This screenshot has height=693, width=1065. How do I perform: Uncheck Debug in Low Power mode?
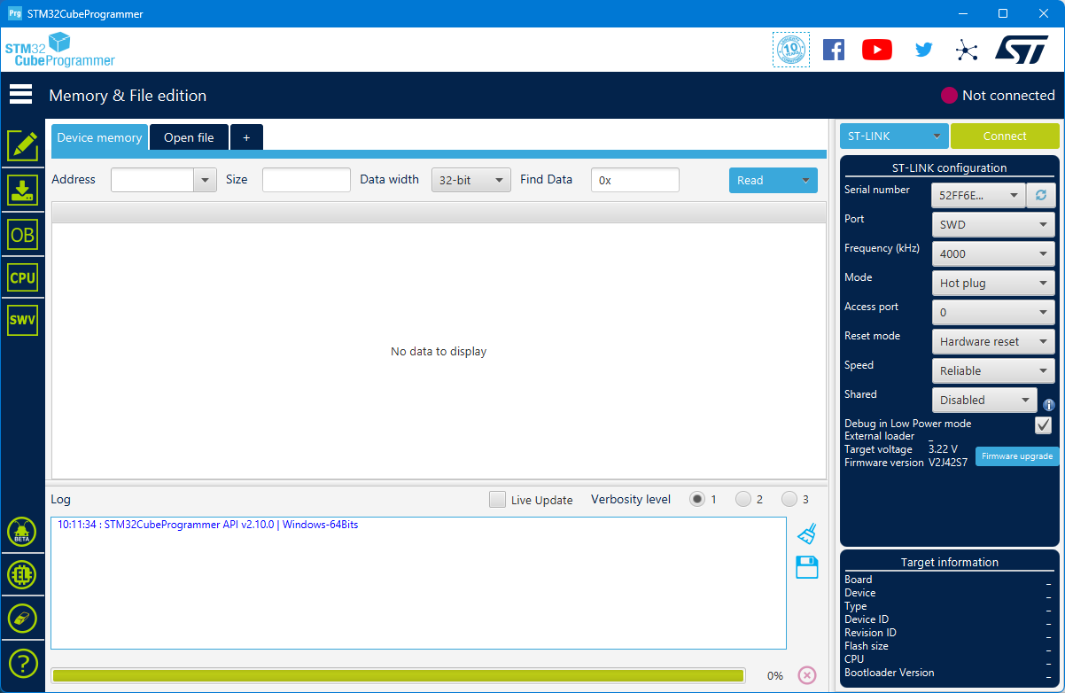pyautogui.click(x=1043, y=424)
